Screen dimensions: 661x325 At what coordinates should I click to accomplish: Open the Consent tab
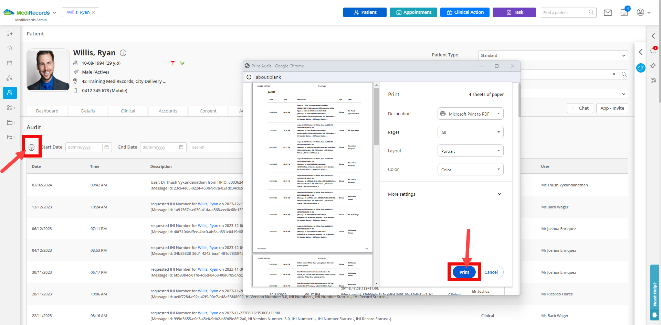208,111
